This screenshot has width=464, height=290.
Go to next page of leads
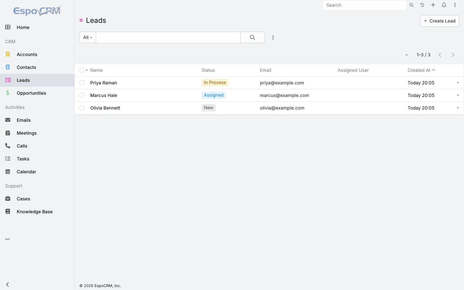453,55
